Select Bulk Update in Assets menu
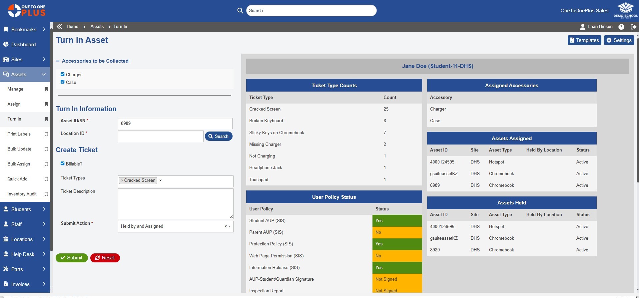The height and width of the screenshot is (298, 639). [x=19, y=149]
